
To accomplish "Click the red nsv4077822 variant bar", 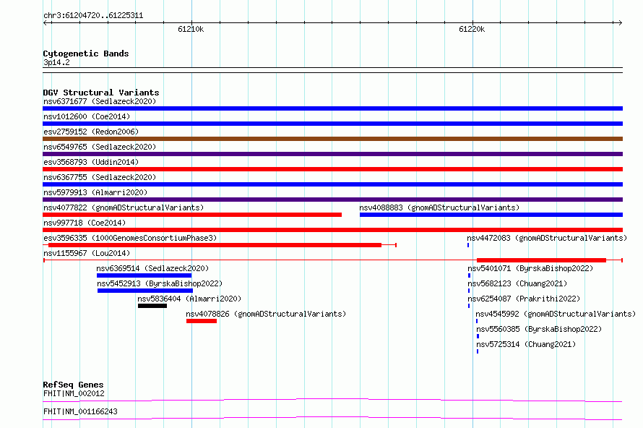I will pos(192,215).
